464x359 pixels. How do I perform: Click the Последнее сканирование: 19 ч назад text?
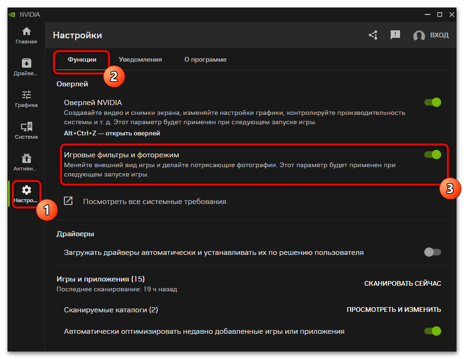pyautogui.click(x=117, y=289)
